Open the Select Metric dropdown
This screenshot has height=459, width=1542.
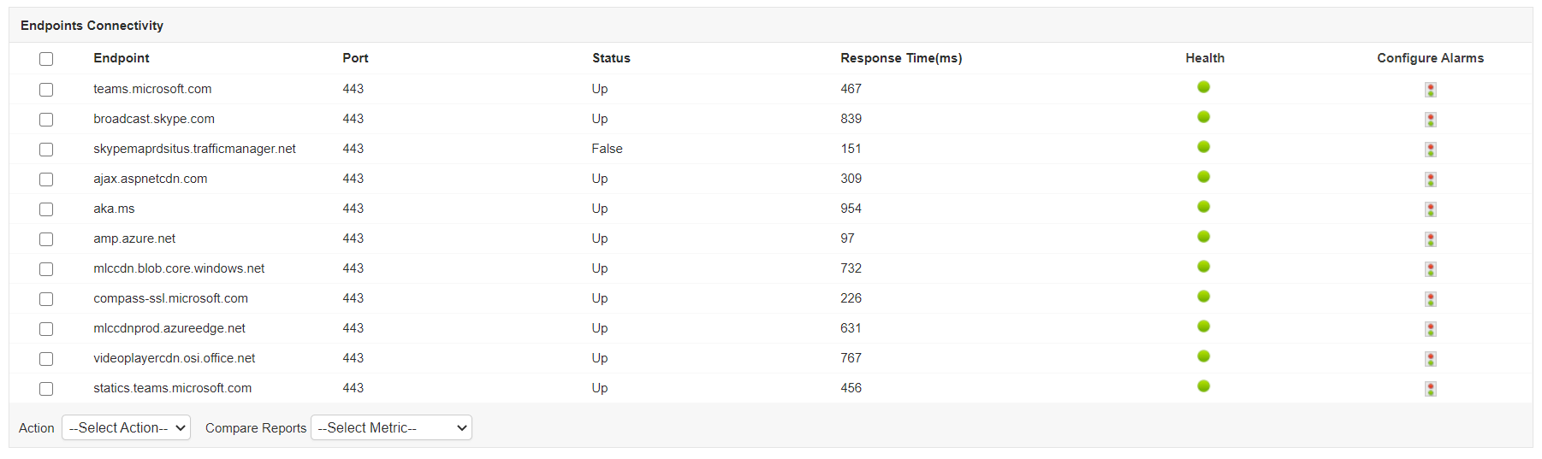(391, 428)
